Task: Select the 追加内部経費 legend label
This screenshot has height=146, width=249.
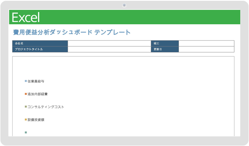Action: [37, 94]
